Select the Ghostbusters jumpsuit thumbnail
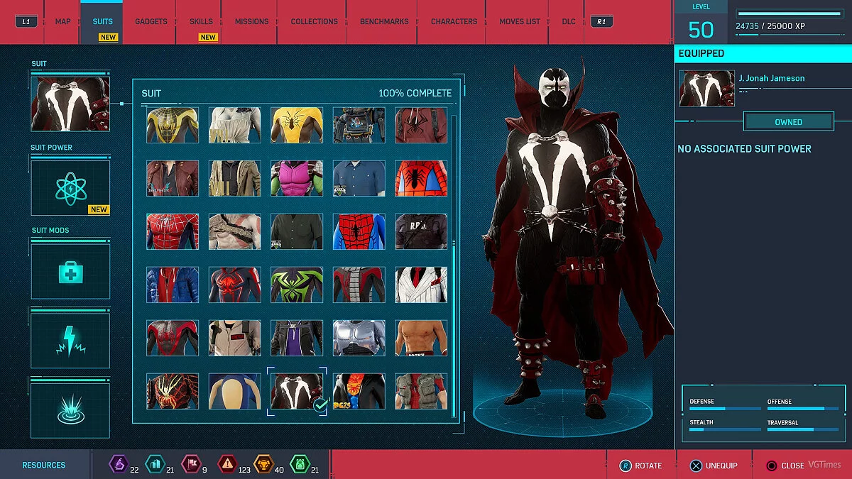 (x=234, y=338)
